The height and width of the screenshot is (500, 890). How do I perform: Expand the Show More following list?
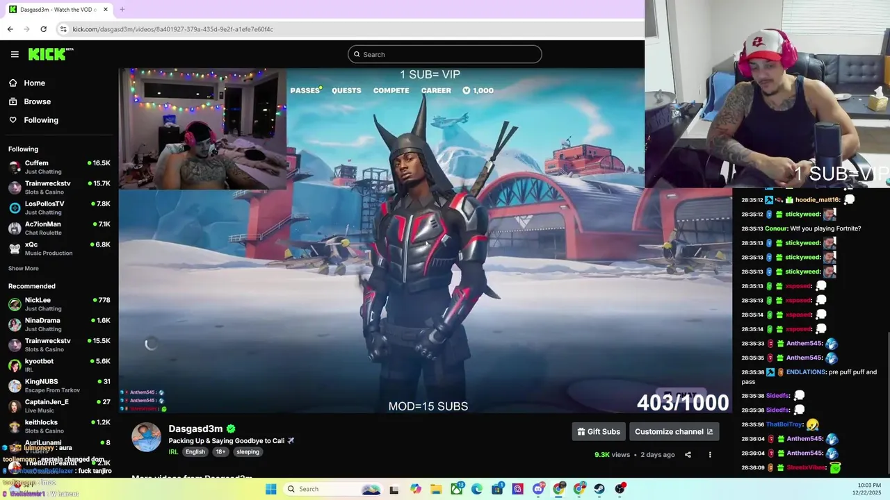click(24, 269)
